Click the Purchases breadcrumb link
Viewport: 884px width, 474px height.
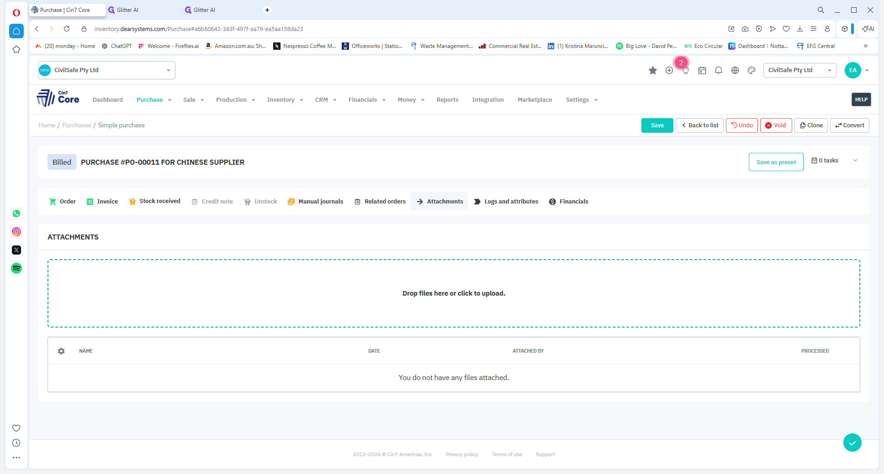pos(77,125)
